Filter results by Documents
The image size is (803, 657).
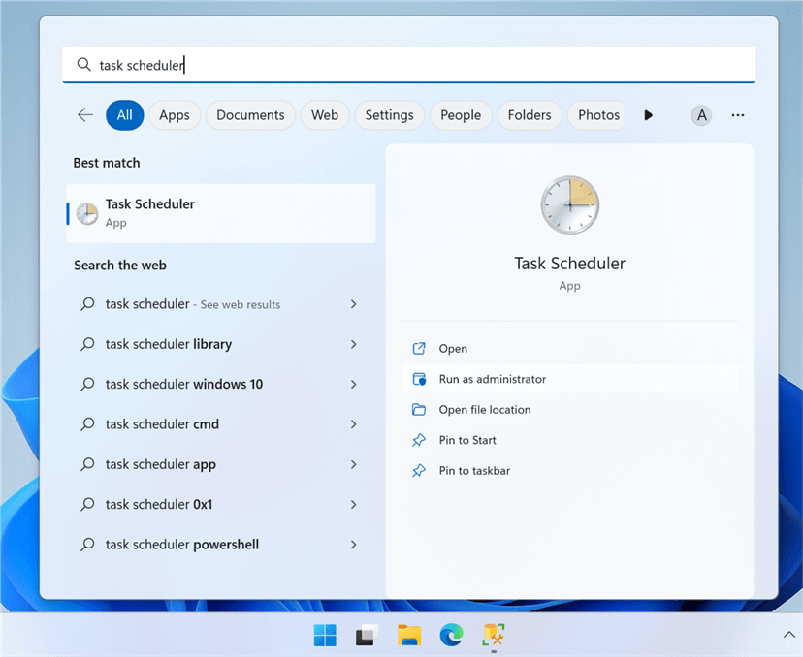click(250, 115)
